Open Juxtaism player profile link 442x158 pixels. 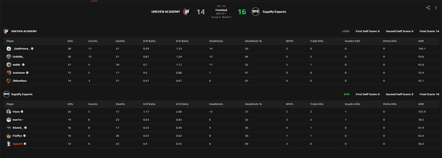pyautogui.click(x=19, y=73)
